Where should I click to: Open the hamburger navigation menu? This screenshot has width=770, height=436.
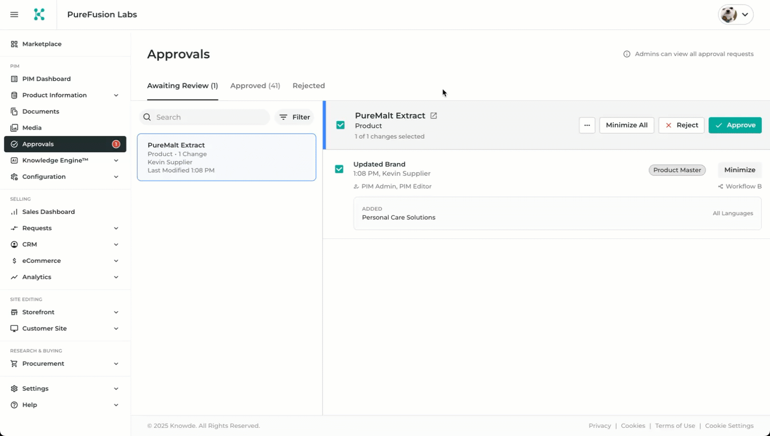pos(14,15)
